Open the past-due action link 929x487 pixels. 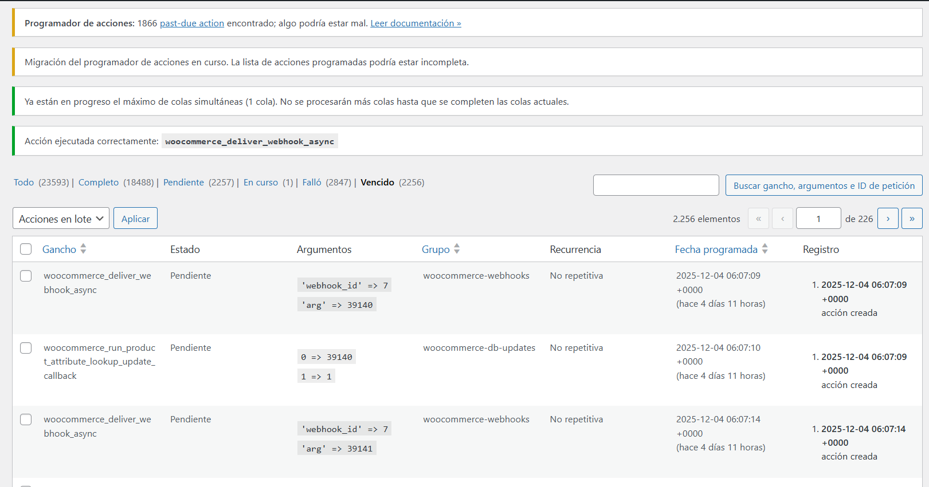pyautogui.click(x=192, y=23)
